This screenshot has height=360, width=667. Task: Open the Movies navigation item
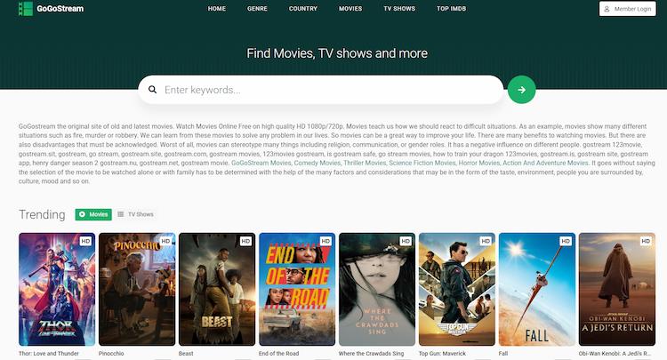(350, 9)
